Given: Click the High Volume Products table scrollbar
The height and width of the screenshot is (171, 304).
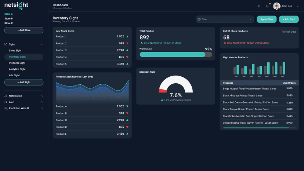Looking at the screenshot, I should (x=260, y=128).
